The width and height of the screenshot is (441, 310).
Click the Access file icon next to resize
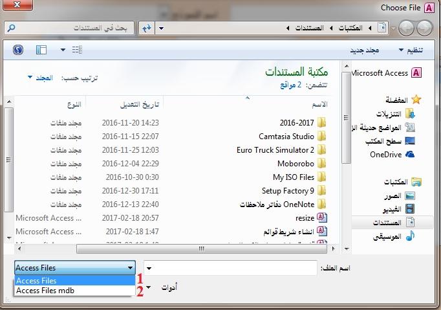[322, 217]
